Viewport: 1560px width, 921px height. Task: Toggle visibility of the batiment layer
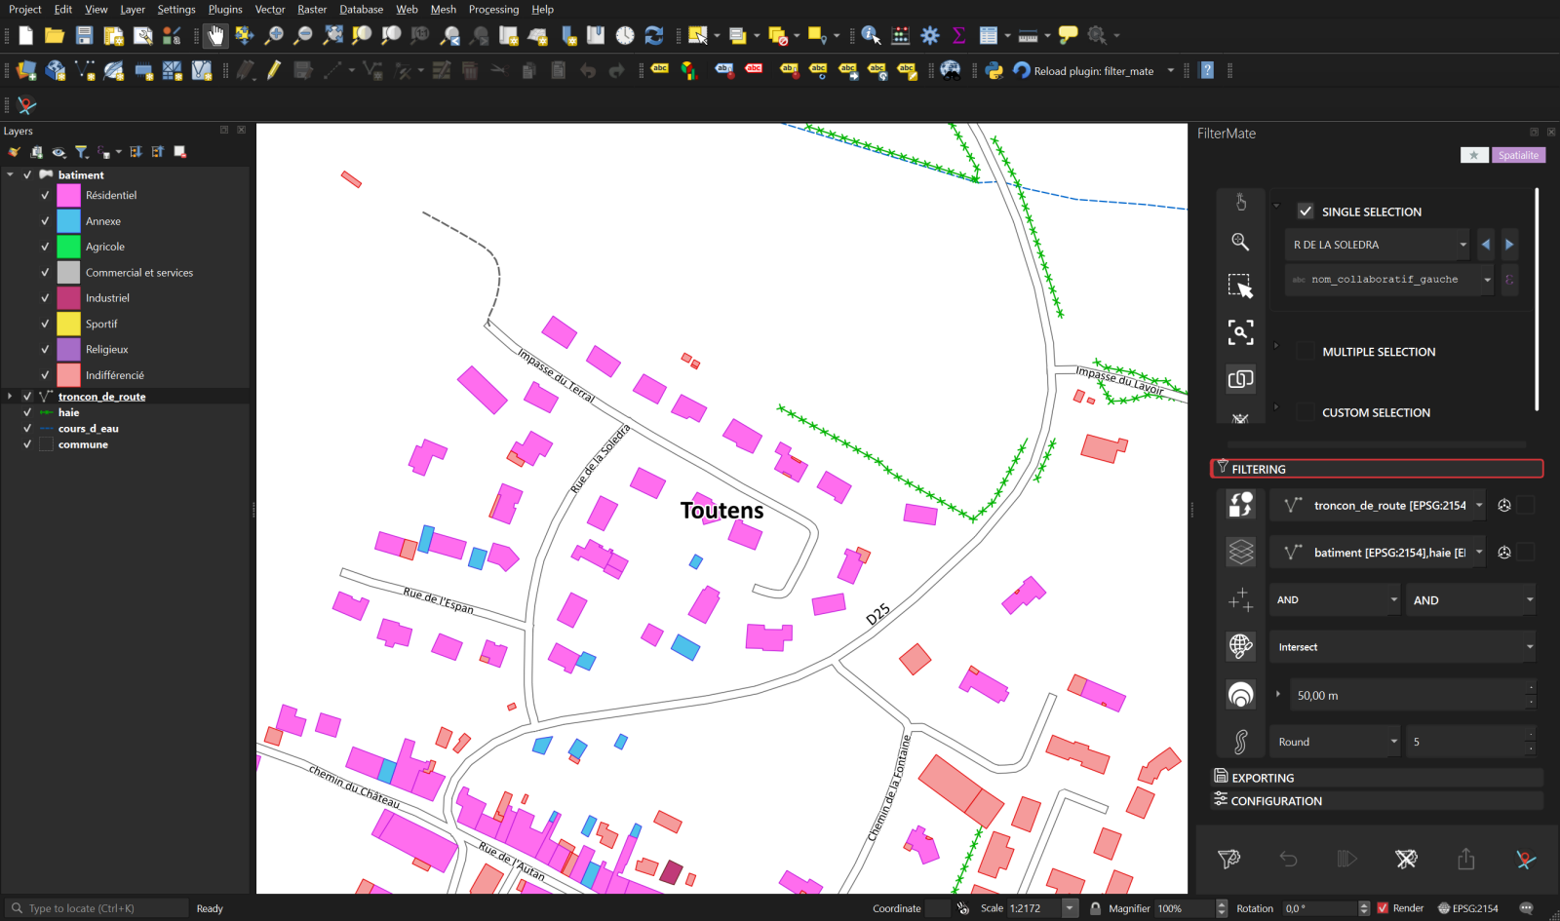27,175
